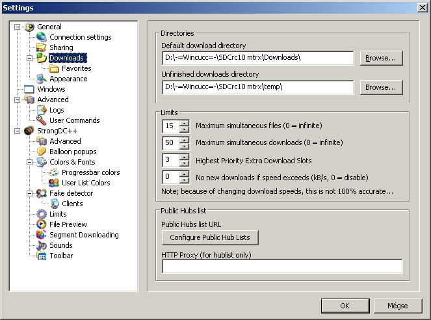Collapse the StrongDC++ tree node
The image size is (431, 320).
[x=17, y=131]
